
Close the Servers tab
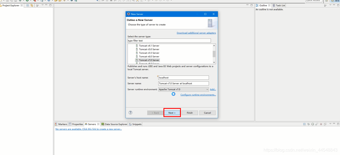point(98,124)
